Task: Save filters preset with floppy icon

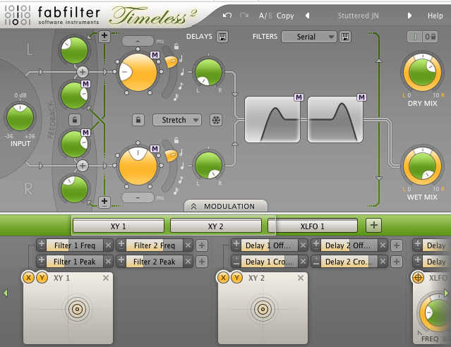Action: (x=345, y=37)
